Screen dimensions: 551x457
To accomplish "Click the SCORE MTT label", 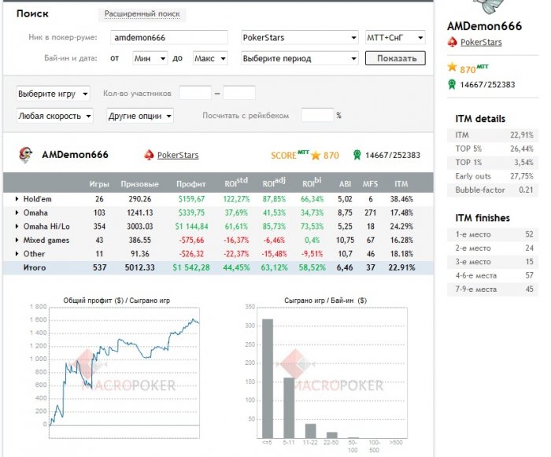I will click(290, 154).
